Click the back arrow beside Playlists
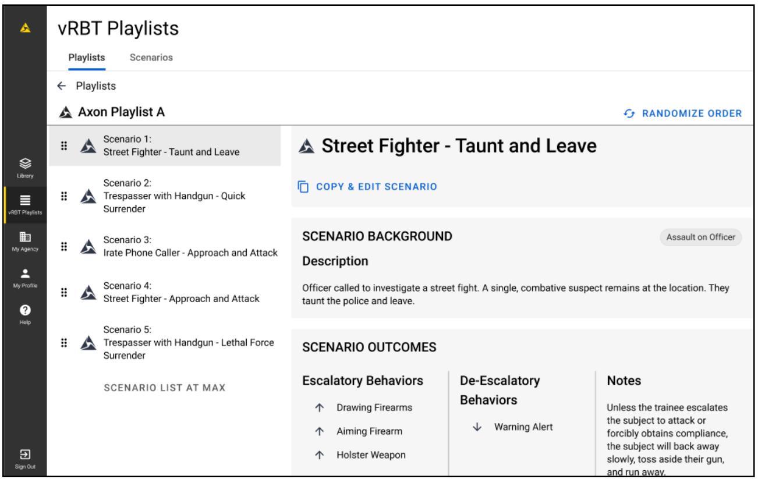 point(62,86)
